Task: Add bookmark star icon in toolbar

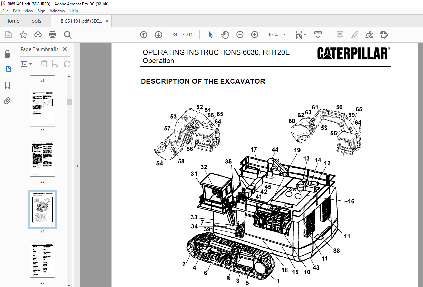Action: pos(23,35)
